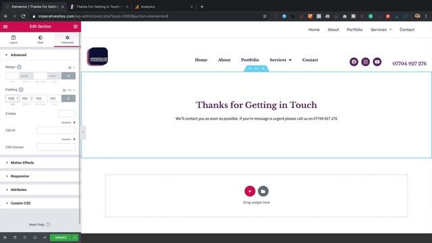Viewport: 432px width, 243px height.
Task: Expand the Attributes section
Action: point(40,190)
